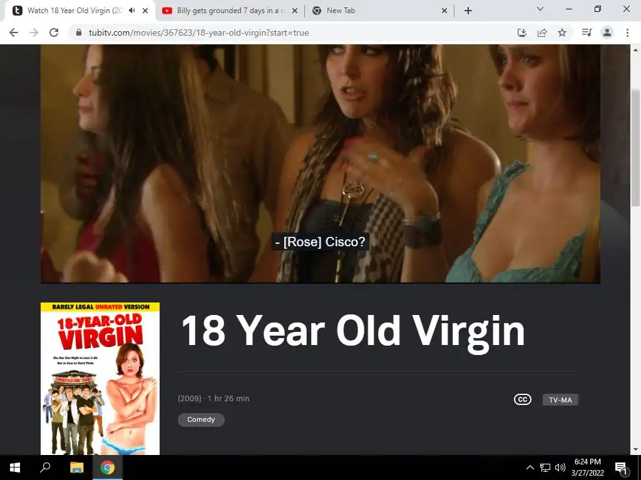Image resolution: width=641 pixels, height=480 pixels.
Task: Share this page icon
Action: pyautogui.click(x=542, y=32)
